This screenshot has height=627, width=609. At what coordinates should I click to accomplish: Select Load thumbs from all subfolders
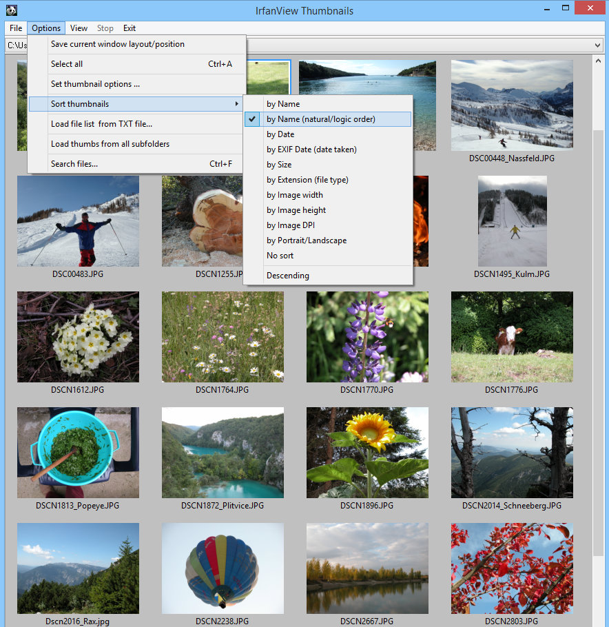point(110,144)
